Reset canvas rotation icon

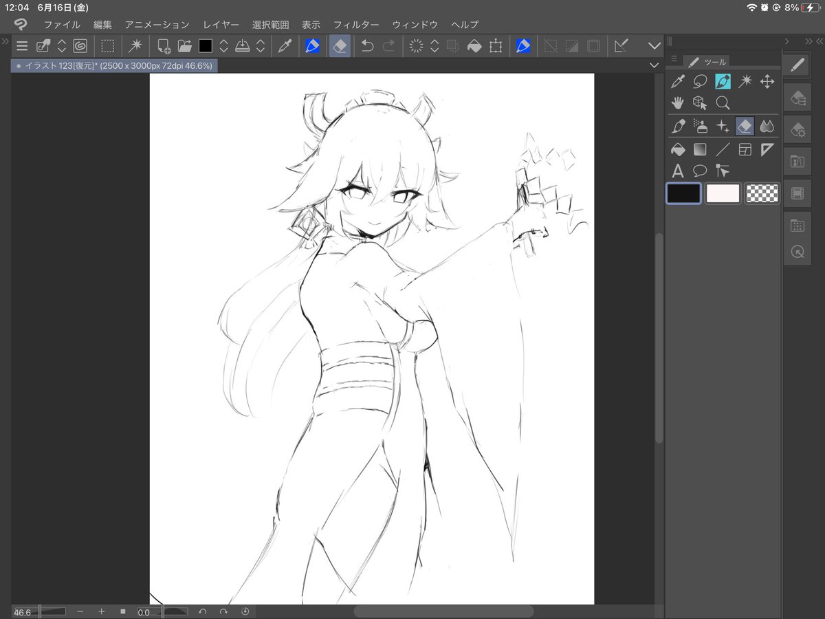pyautogui.click(x=245, y=611)
